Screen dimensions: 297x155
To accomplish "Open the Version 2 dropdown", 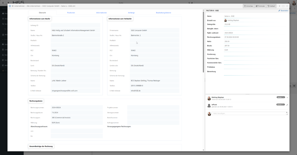I will (x=280, y=104).
